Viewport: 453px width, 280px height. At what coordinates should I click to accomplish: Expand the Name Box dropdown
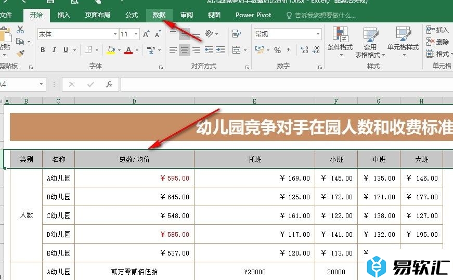tap(41, 84)
